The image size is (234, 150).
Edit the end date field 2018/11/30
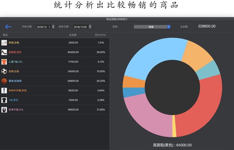click(x=81, y=27)
